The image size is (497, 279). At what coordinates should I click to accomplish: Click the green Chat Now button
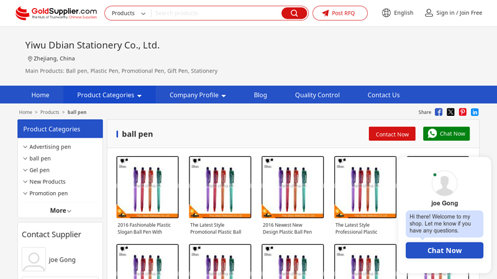tap(446, 133)
